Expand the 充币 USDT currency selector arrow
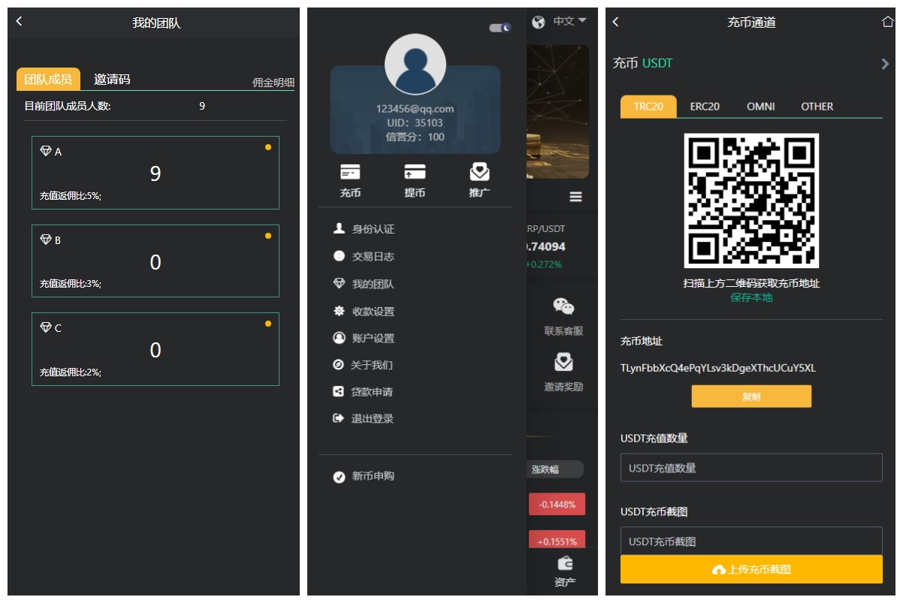Image resolution: width=903 pixels, height=603 pixels. click(x=884, y=64)
